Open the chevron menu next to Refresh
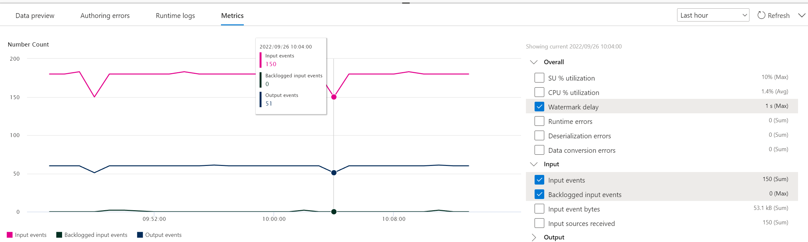The image size is (808, 242). pos(802,15)
